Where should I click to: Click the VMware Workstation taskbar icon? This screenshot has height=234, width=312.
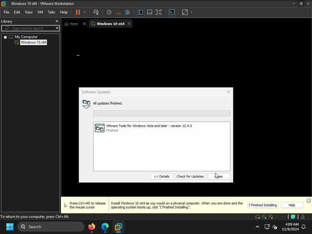(x=119, y=227)
